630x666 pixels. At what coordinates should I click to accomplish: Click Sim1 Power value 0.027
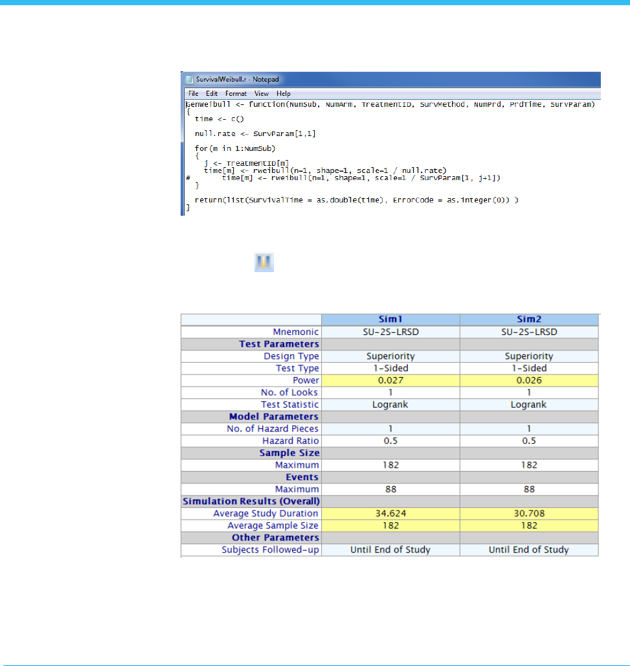coord(390,380)
